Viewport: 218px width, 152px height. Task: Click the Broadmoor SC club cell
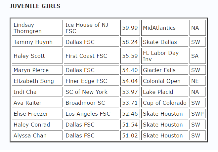[91, 103]
